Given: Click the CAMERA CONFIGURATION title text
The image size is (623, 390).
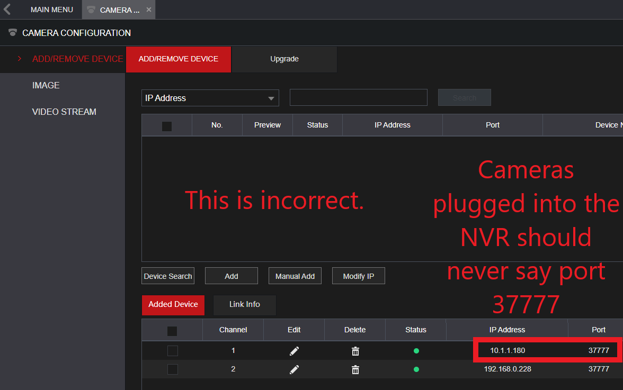Looking at the screenshot, I should tap(76, 33).
